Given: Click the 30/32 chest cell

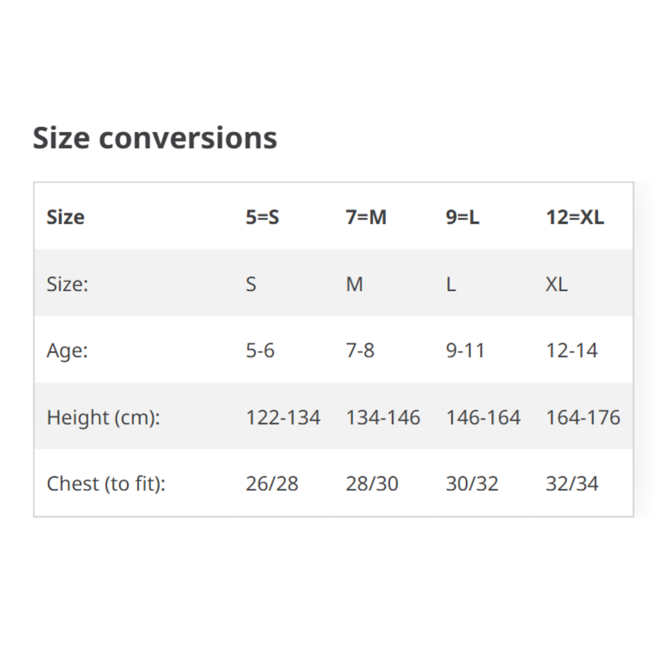Looking at the screenshot, I should click(472, 484).
